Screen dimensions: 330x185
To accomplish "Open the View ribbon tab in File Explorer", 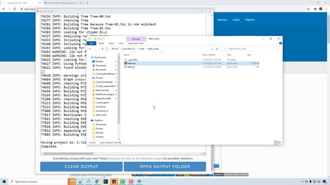I will [x=121, y=43].
